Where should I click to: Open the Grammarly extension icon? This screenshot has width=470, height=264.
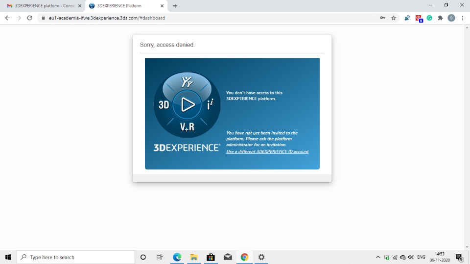[x=429, y=18]
